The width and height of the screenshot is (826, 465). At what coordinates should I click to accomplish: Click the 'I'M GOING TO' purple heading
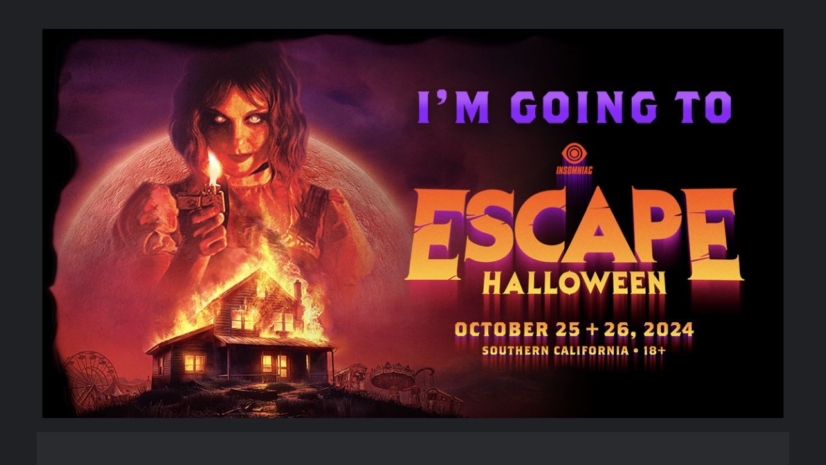click(574, 108)
